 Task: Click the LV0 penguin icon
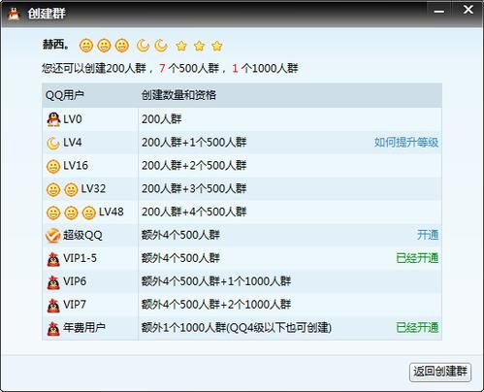click(53, 119)
